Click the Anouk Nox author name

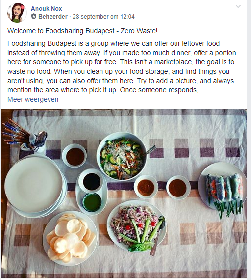point(47,8)
